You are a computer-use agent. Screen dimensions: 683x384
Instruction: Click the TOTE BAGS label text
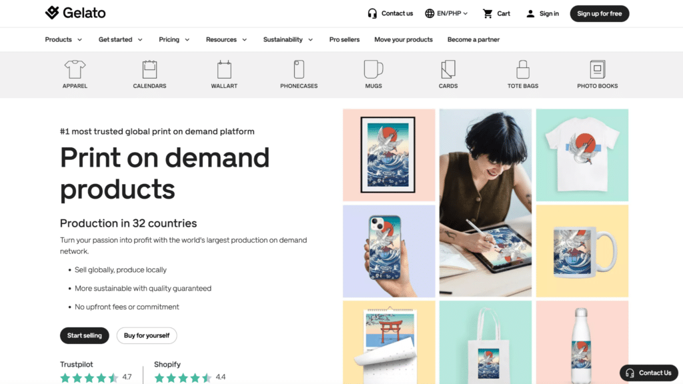click(x=523, y=86)
